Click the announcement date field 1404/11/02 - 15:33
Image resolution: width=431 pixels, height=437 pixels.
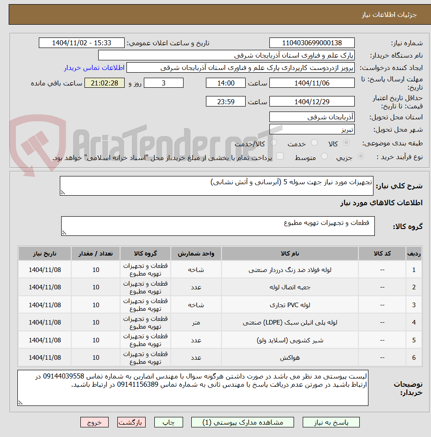pyautogui.click(x=82, y=43)
